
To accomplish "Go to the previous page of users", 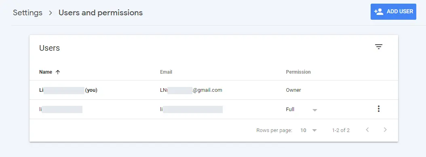I will point(367,130).
